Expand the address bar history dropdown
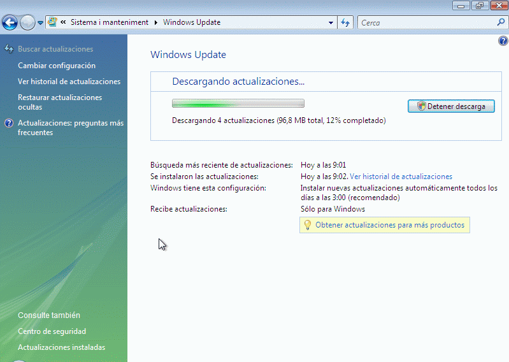The width and height of the screenshot is (509, 362). click(x=331, y=22)
